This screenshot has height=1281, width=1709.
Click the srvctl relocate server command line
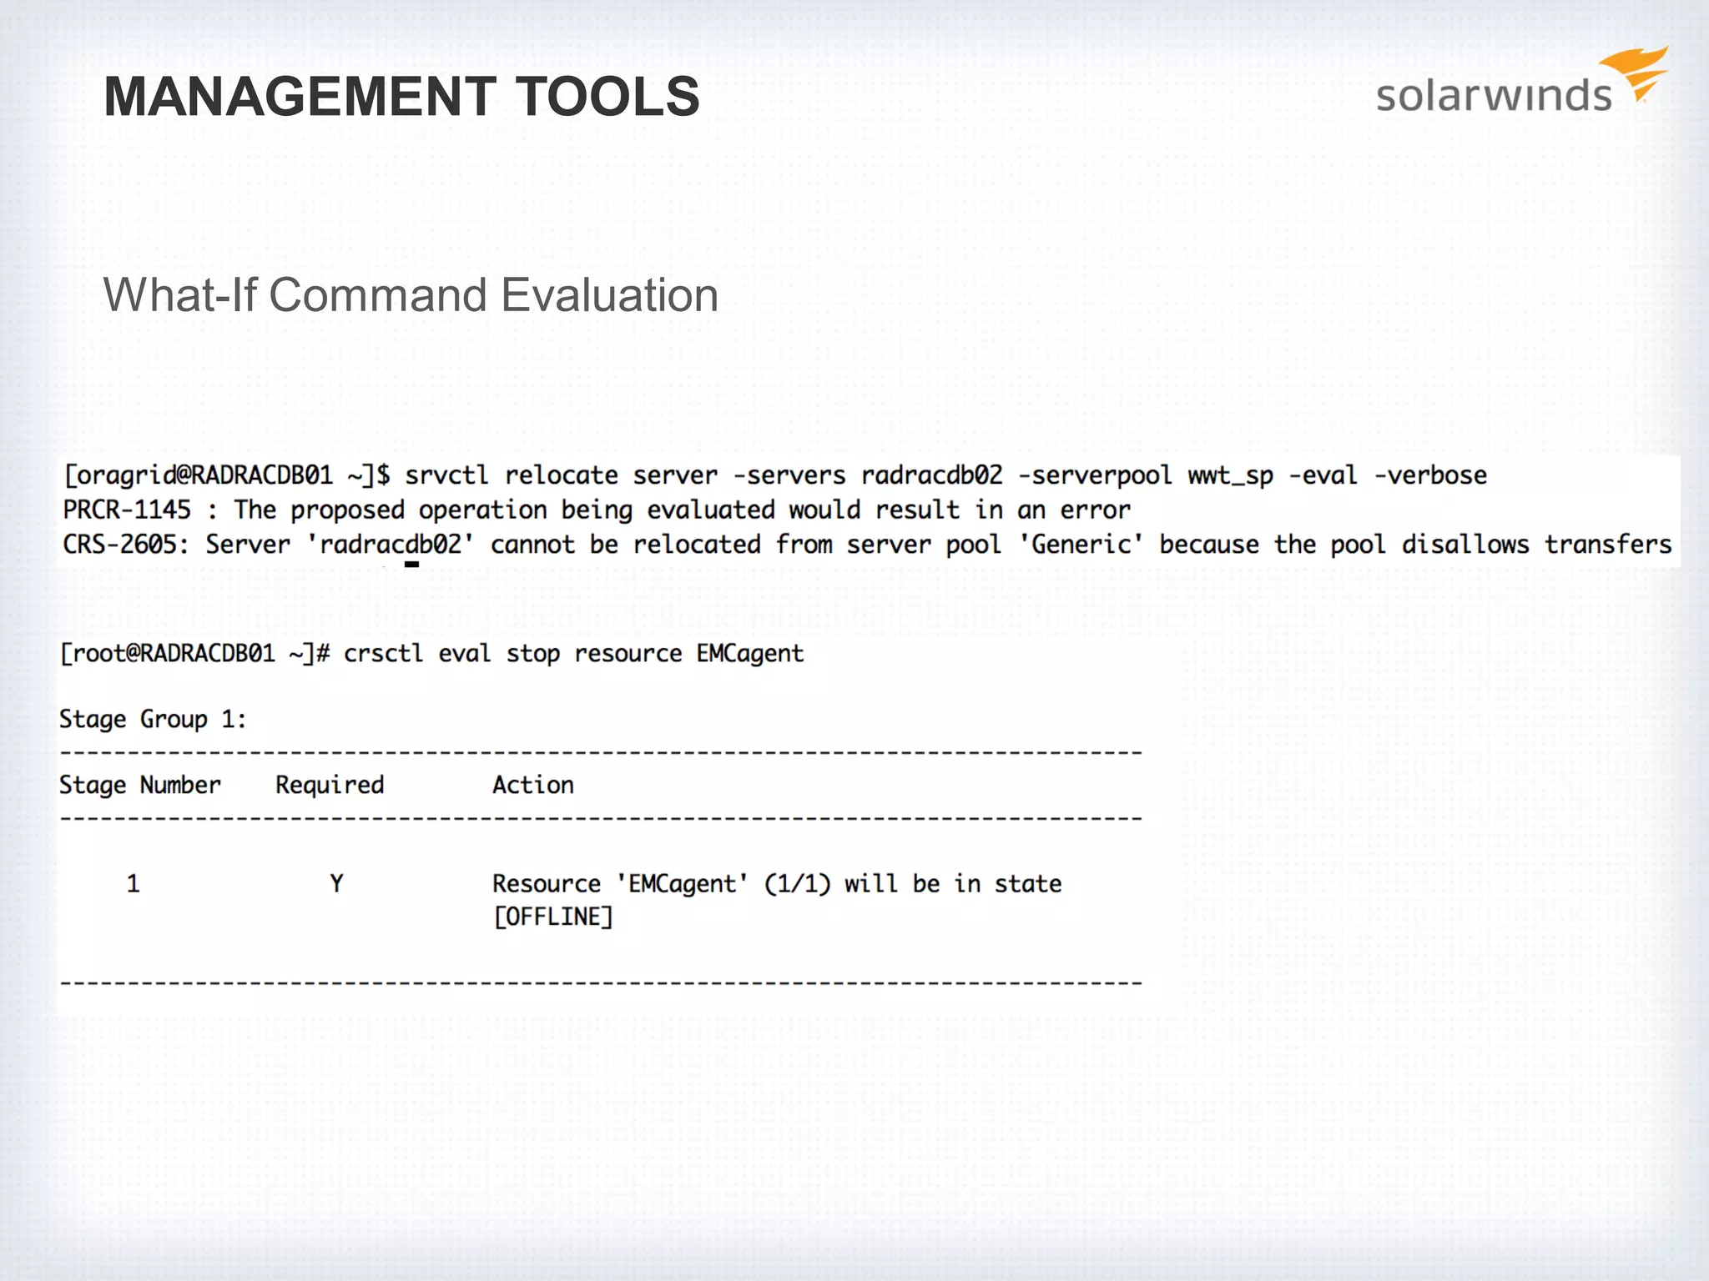pyautogui.click(x=775, y=475)
